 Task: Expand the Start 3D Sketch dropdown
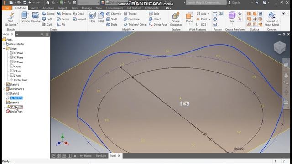coord(18,24)
